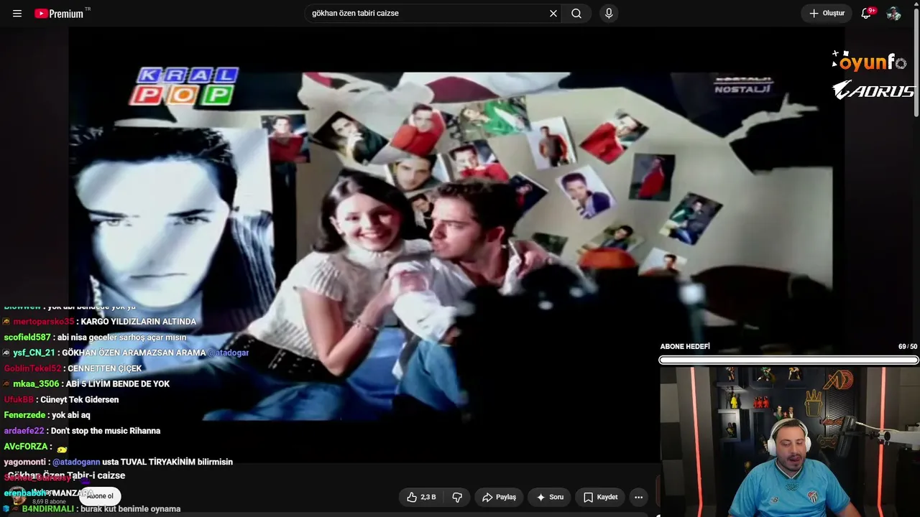920x517 pixels.
Task: Like the video with thumbs up
Action: click(421, 497)
